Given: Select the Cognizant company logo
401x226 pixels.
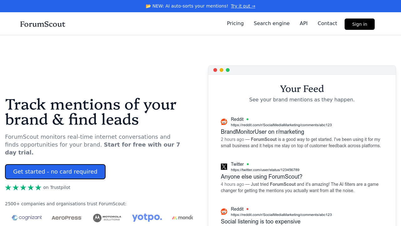Looking at the screenshot, I should click(27, 218).
